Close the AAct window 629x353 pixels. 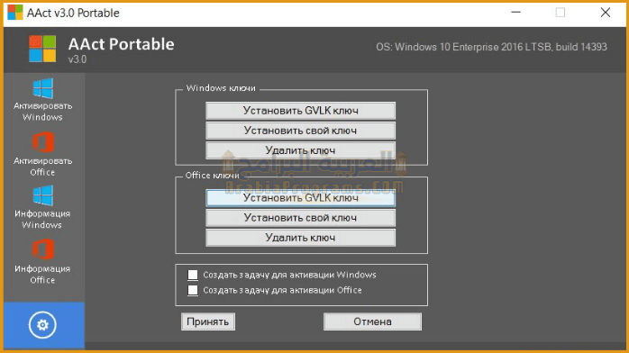click(x=606, y=13)
